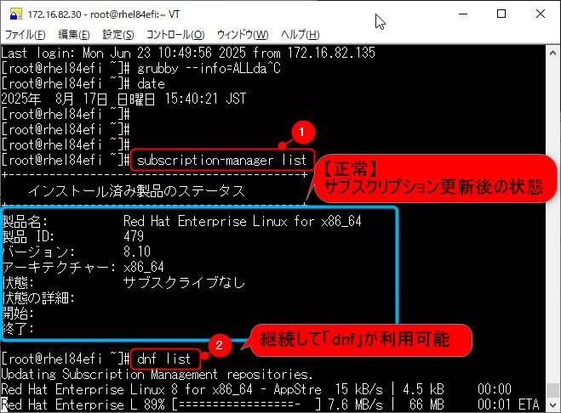Open the ファイル(F) menu
Viewport: 561px width, 413px height.
pos(25,35)
